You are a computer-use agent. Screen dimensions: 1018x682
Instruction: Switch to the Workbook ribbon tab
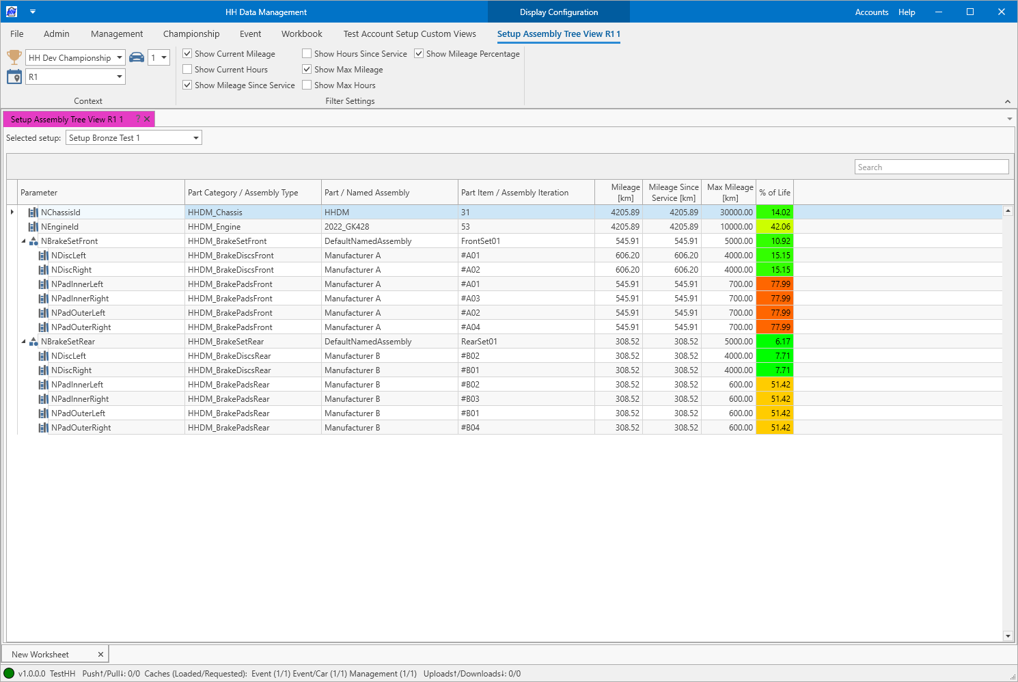click(x=301, y=33)
